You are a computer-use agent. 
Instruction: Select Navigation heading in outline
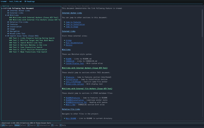13,31
